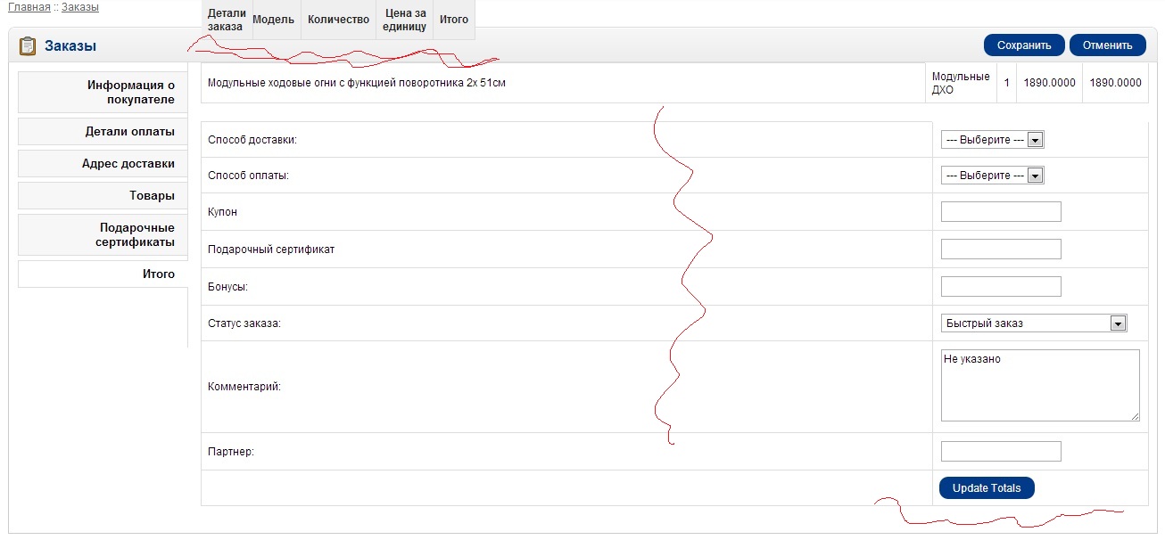Switch to Детали оплаты tab
This screenshot has height=540, width=1165.
103,131
